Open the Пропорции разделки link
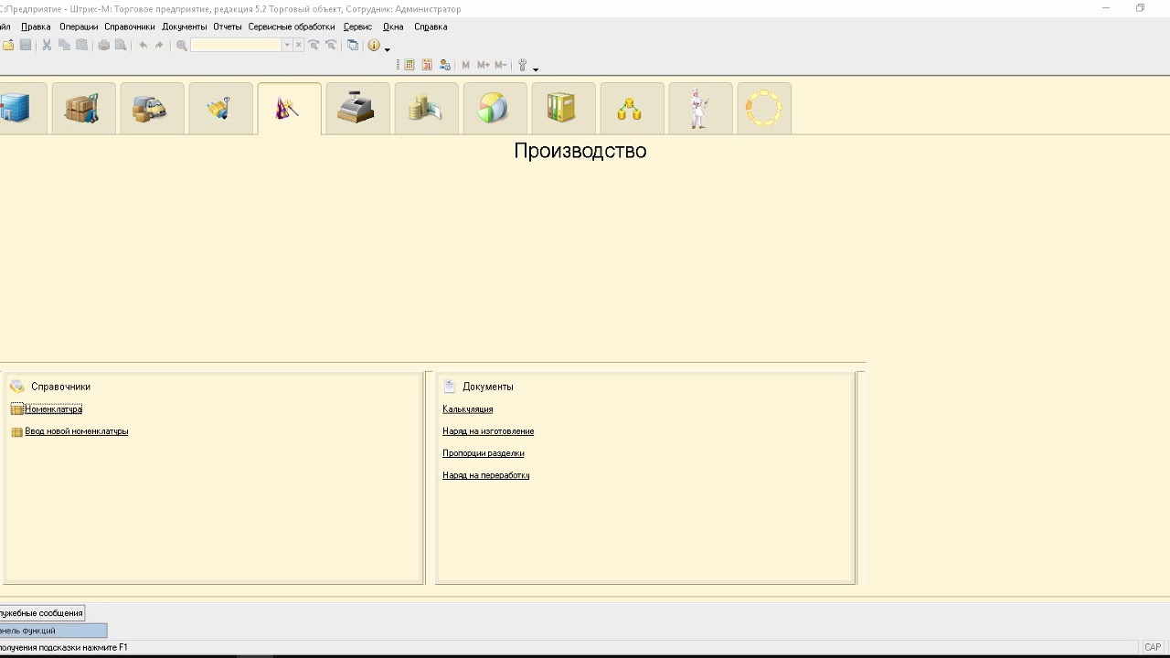1170x658 pixels. pyautogui.click(x=484, y=453)
